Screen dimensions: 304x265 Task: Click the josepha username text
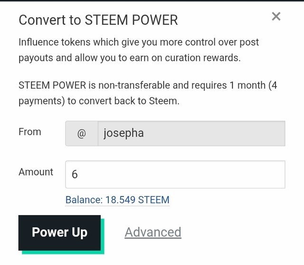[123, 133]
